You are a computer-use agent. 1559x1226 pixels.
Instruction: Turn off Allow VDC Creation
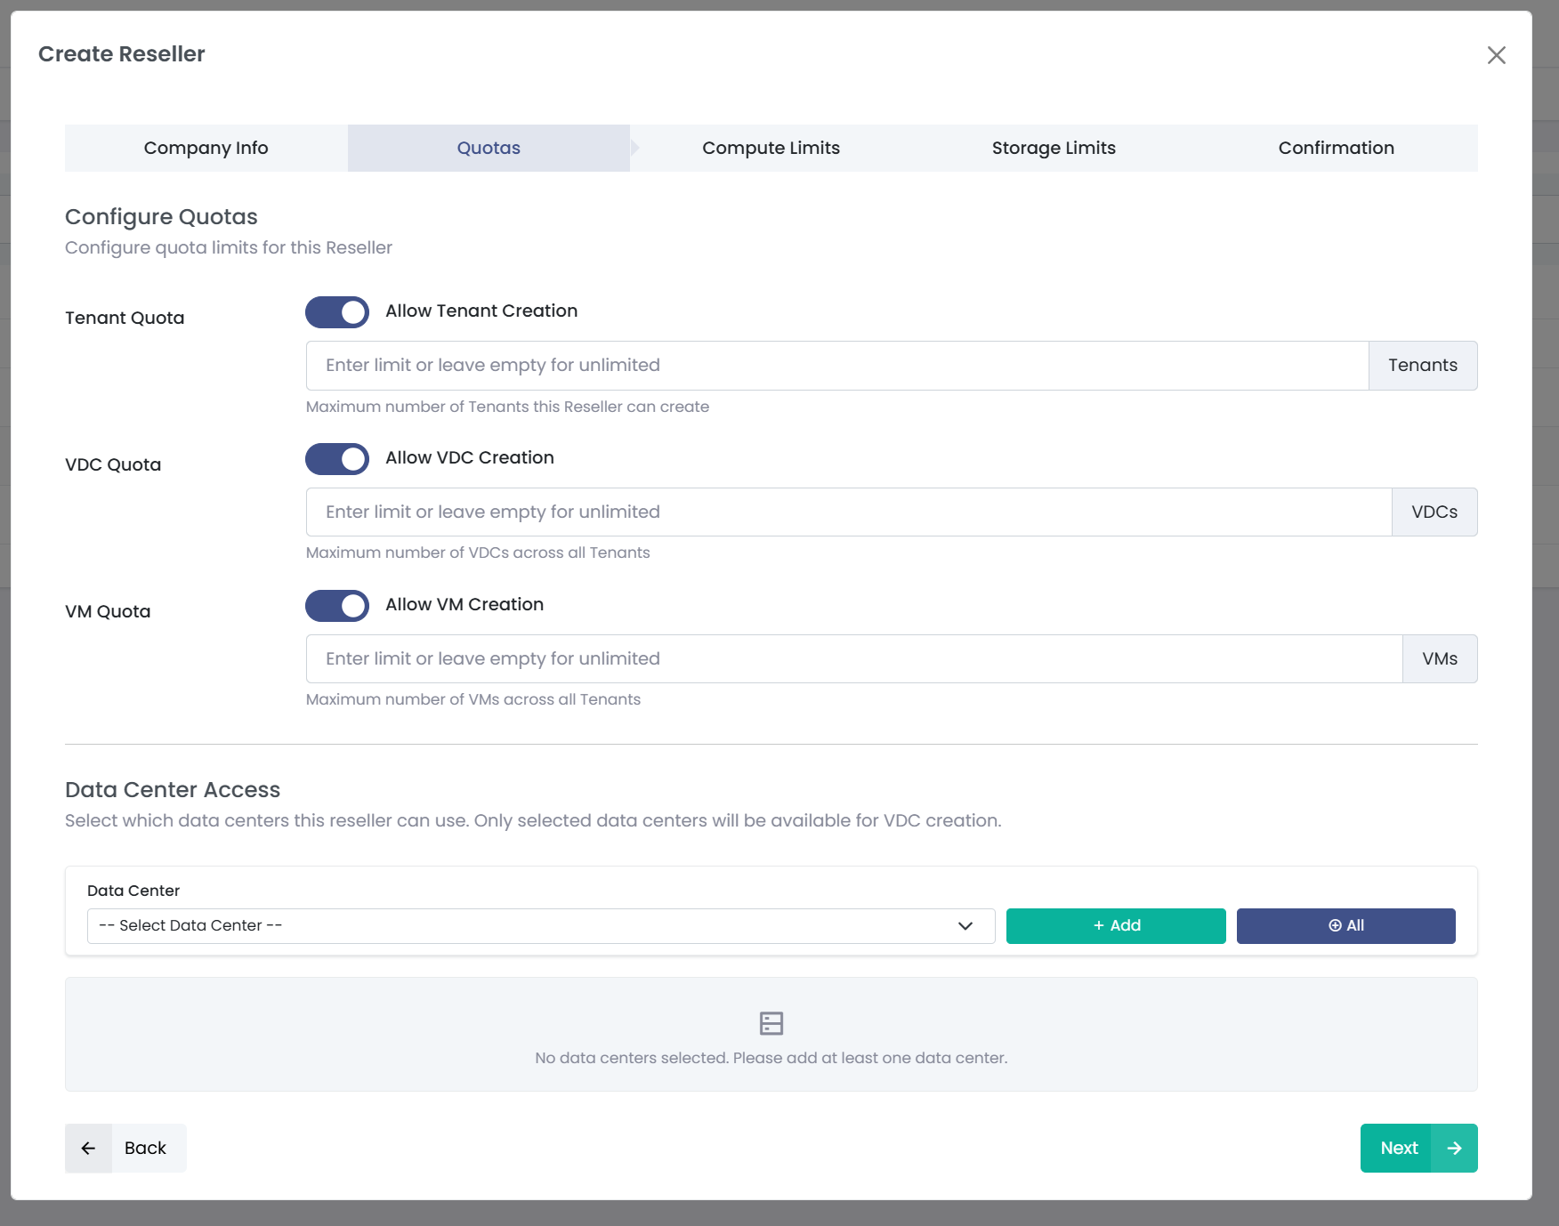336,459
